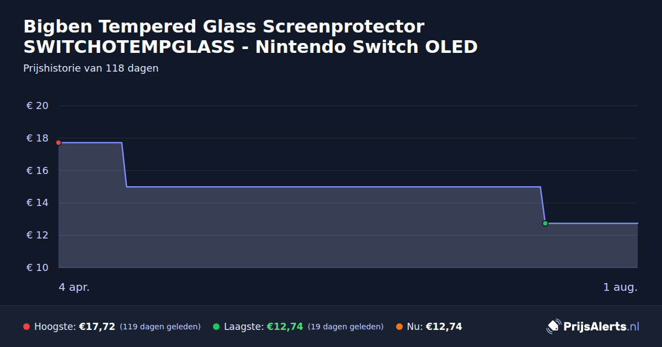The height and width of the screenshot is (347, 662).
Task: Click the € 16 axis label
Action: [38, 171]
